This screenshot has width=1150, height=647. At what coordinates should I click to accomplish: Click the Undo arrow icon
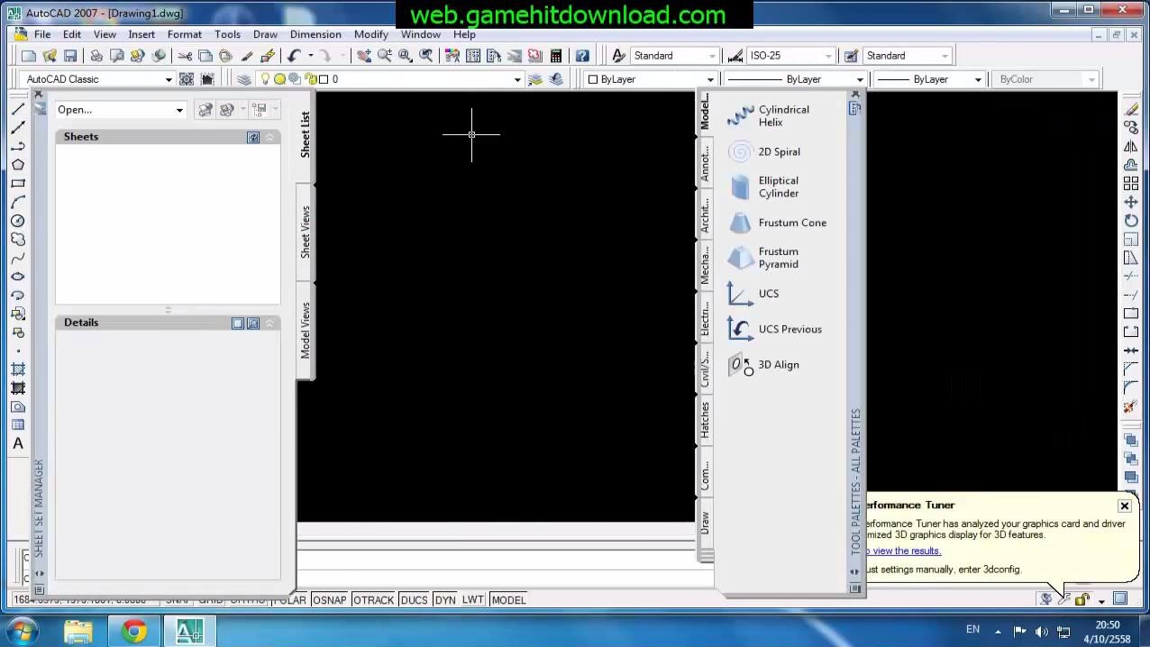(x=294, y=56)
